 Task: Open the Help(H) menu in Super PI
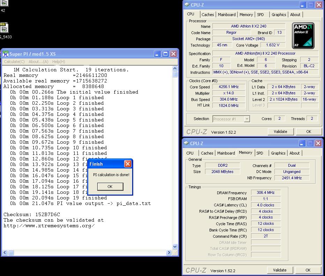point(58,62)
